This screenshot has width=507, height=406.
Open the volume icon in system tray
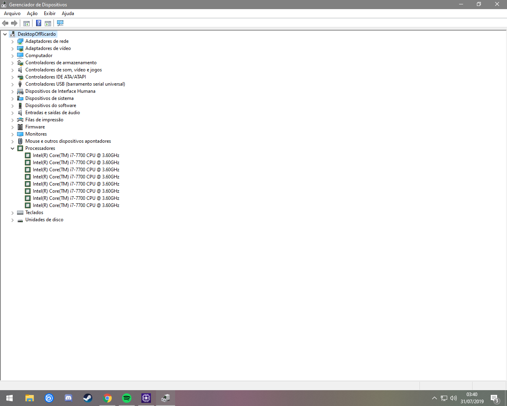click(454, 398)
